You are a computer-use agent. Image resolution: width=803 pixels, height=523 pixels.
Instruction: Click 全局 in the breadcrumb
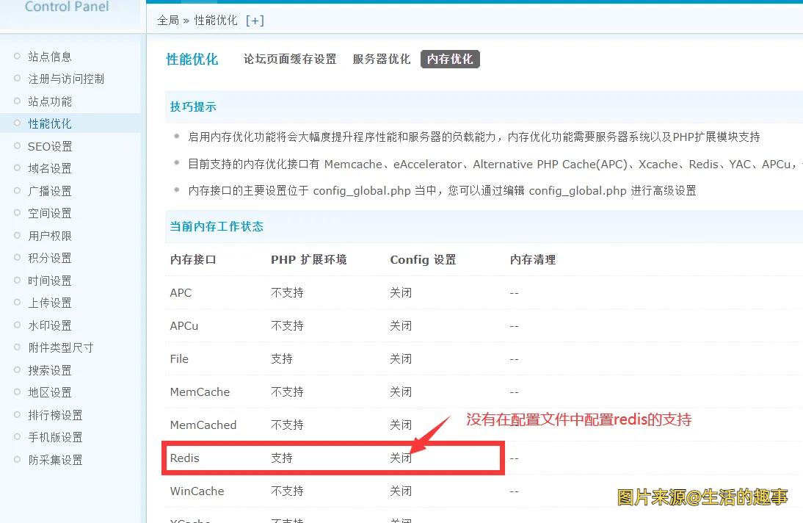coord(168,21)
